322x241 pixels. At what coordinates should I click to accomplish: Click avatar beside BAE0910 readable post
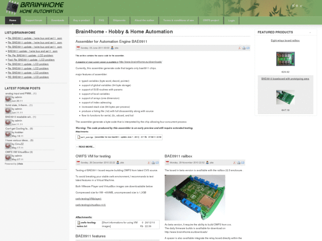point(8,122)
